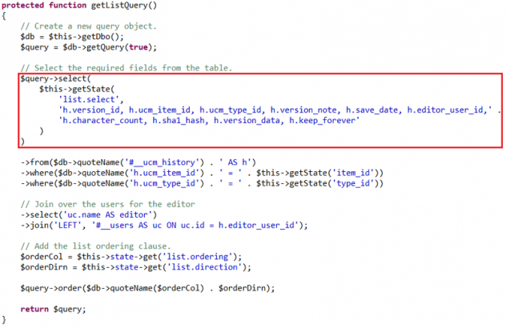Click the getListQuery function name

pos(110,6)
